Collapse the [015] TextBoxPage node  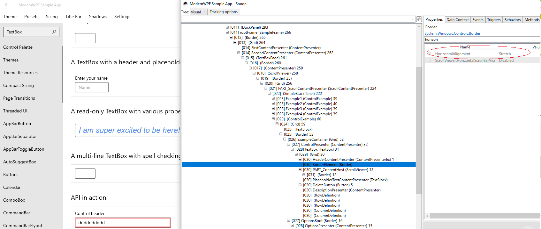pyautogui.click(x=242, y=58)
